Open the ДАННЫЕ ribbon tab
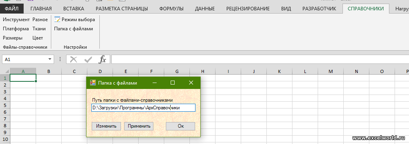The width and height of the screenshot is (409, 144). pyautogui.click(x=205, y=9)
